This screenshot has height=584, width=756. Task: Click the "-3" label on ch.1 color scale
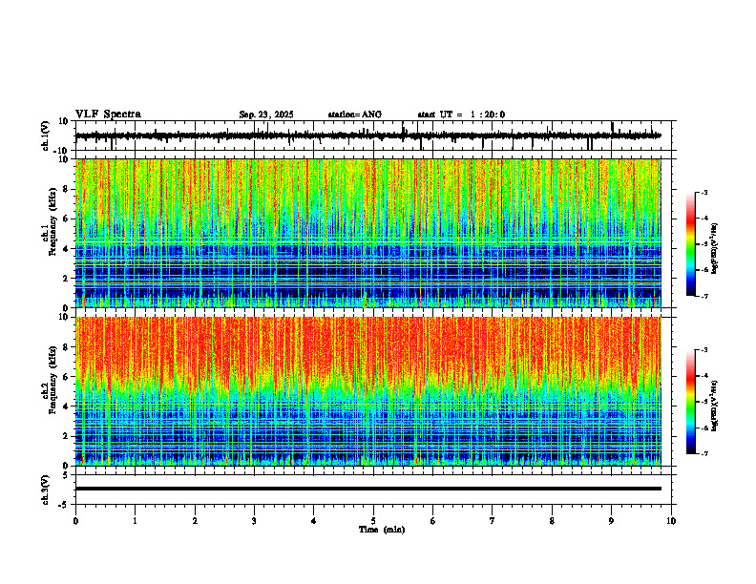[x=704, y=193]
